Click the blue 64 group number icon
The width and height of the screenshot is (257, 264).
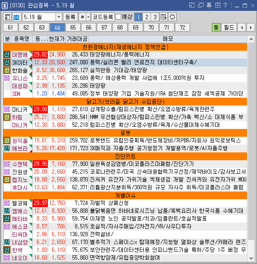(16, 17)
